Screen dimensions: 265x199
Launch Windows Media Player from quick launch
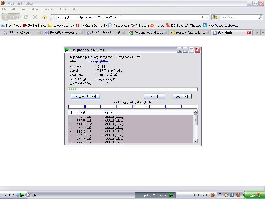tap(226, 195)
